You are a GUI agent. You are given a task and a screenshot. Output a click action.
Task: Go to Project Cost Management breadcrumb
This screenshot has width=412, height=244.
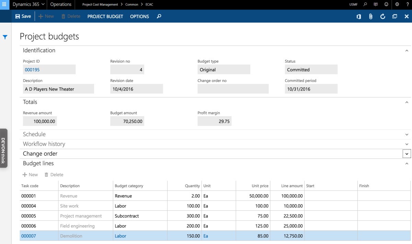coord(100,5)
